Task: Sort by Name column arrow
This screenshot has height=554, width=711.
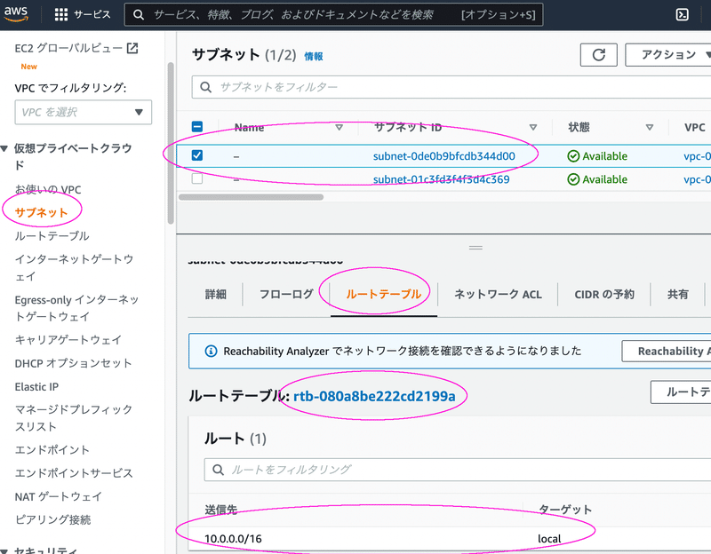Action: tap(339, 127)
